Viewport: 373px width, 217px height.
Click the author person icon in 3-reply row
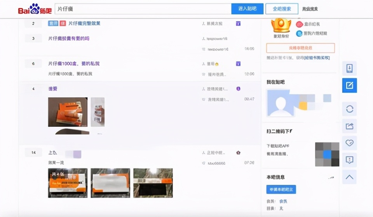(204, 38)
